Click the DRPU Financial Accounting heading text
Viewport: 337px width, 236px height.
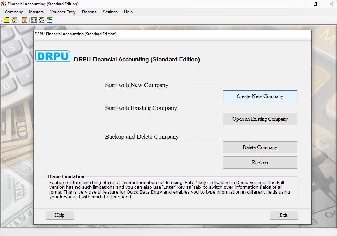click(137, 59)
